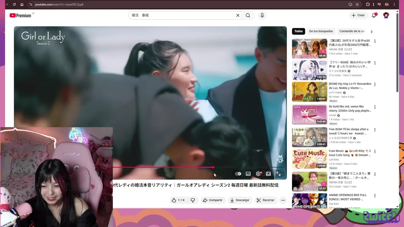Screen dimensions: 404x227
Task: Open the 【第3話】 video title
Action: pos(350,176)
